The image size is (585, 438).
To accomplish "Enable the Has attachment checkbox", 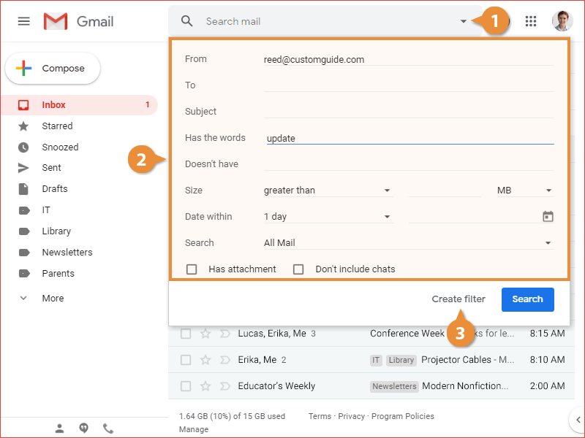I will 192,269.
